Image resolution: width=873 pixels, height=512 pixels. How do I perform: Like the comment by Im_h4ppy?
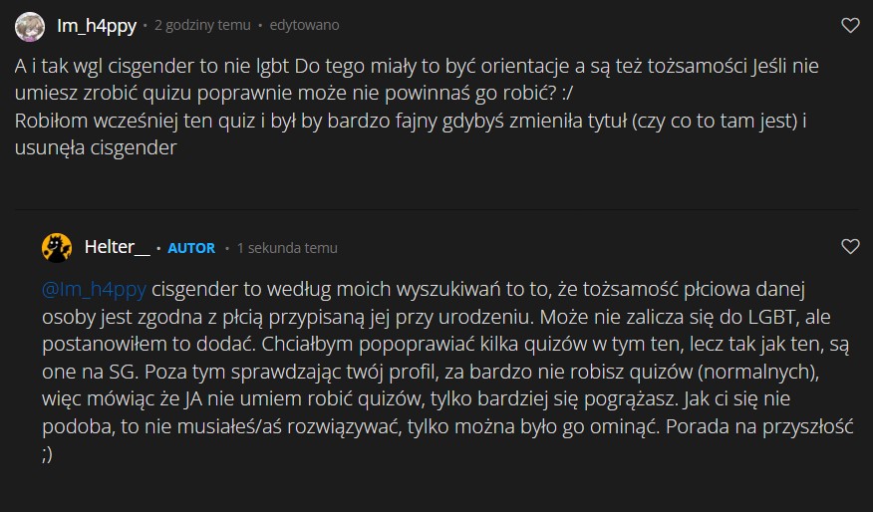tap(850, 26)
